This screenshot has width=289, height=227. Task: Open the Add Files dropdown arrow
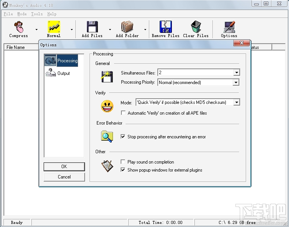pyautogui.click(x=110, y=29)
